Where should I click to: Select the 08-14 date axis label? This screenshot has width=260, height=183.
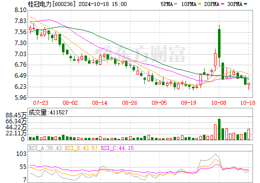coord(100,103)
